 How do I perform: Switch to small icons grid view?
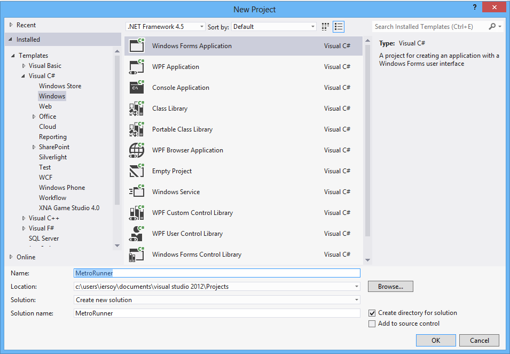[325, 27]
